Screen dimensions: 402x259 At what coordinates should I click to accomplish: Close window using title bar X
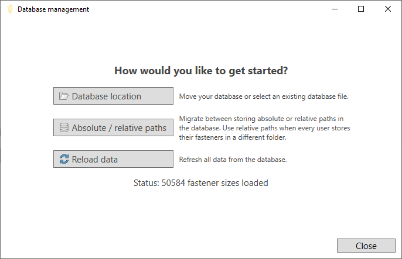pyautogui.click(x=388, y=9)
